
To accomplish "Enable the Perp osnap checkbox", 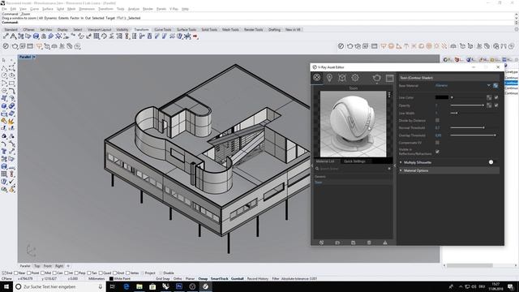I will 76,273.
